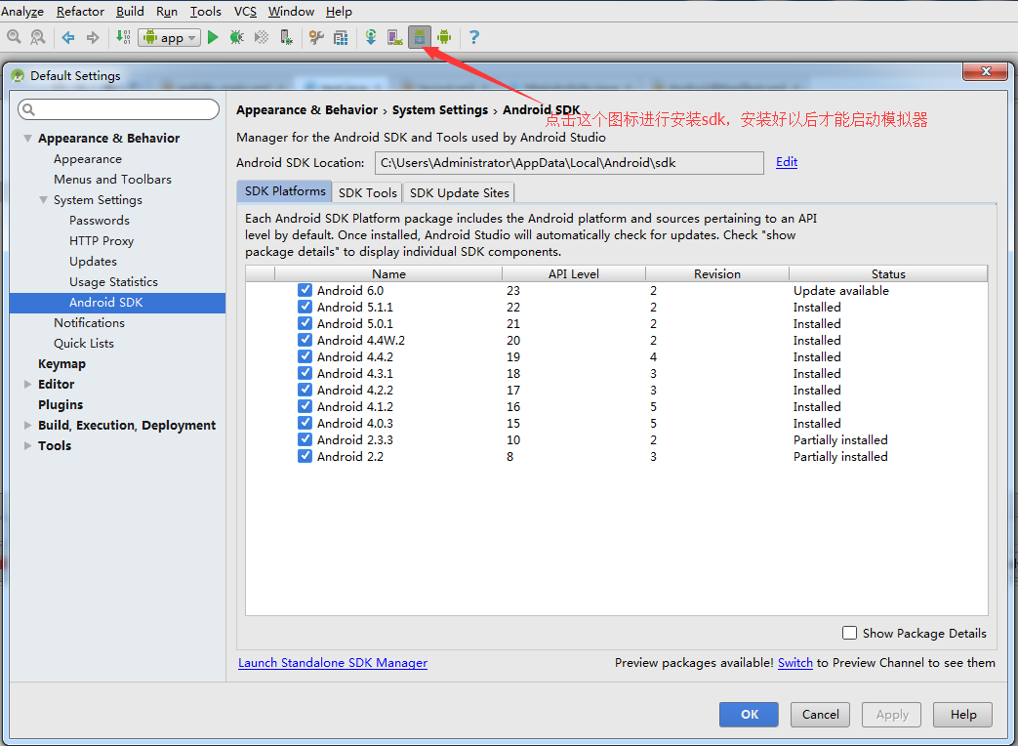Open the SDK Manager toolbar icon
The height and width of the screenshot is (746, 1018).
tap(419, 37)
